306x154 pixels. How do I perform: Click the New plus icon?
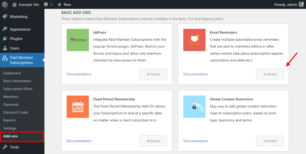pyautogui.click(x=59, y=4)
